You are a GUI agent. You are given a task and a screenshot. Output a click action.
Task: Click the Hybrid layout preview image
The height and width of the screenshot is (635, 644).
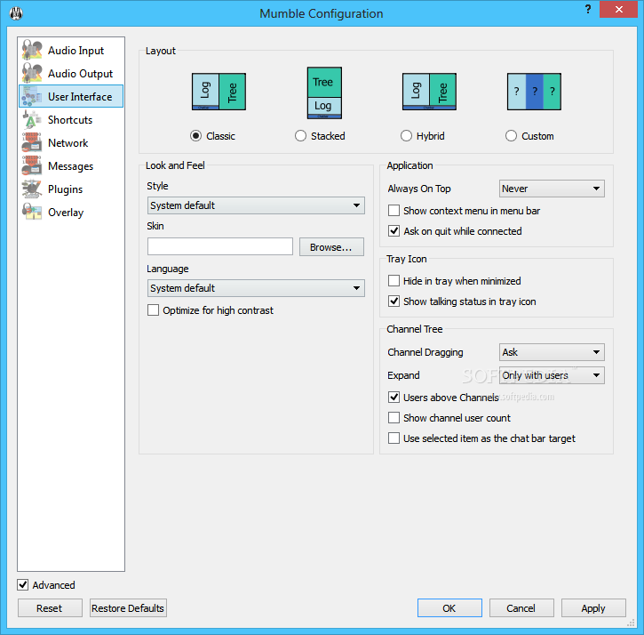click(429, 92)
